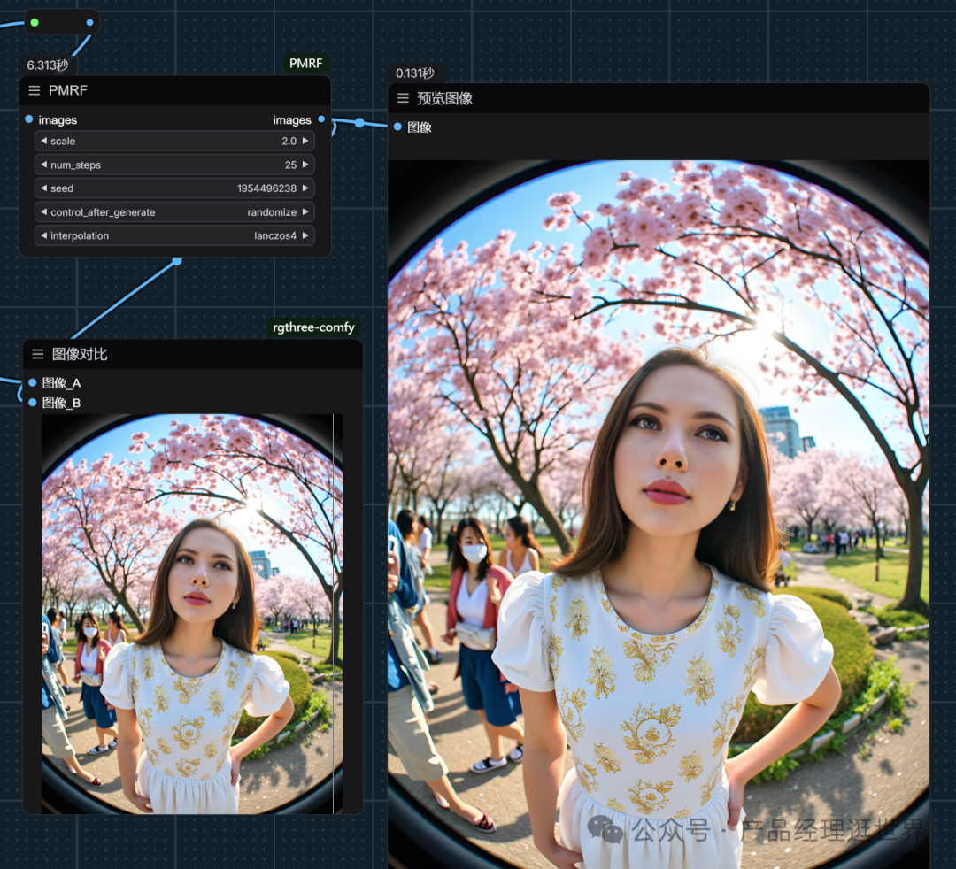Select next control_after_generate option with right arrow
This screenshot has width=956, height=869.
click(x=305, y=212)
